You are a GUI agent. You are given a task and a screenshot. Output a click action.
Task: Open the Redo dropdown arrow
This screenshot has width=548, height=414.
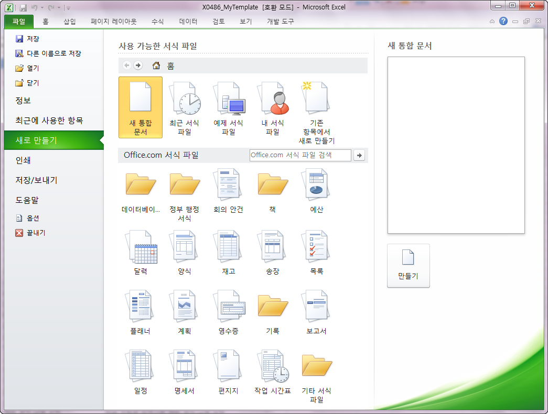(x=59, y=7)
